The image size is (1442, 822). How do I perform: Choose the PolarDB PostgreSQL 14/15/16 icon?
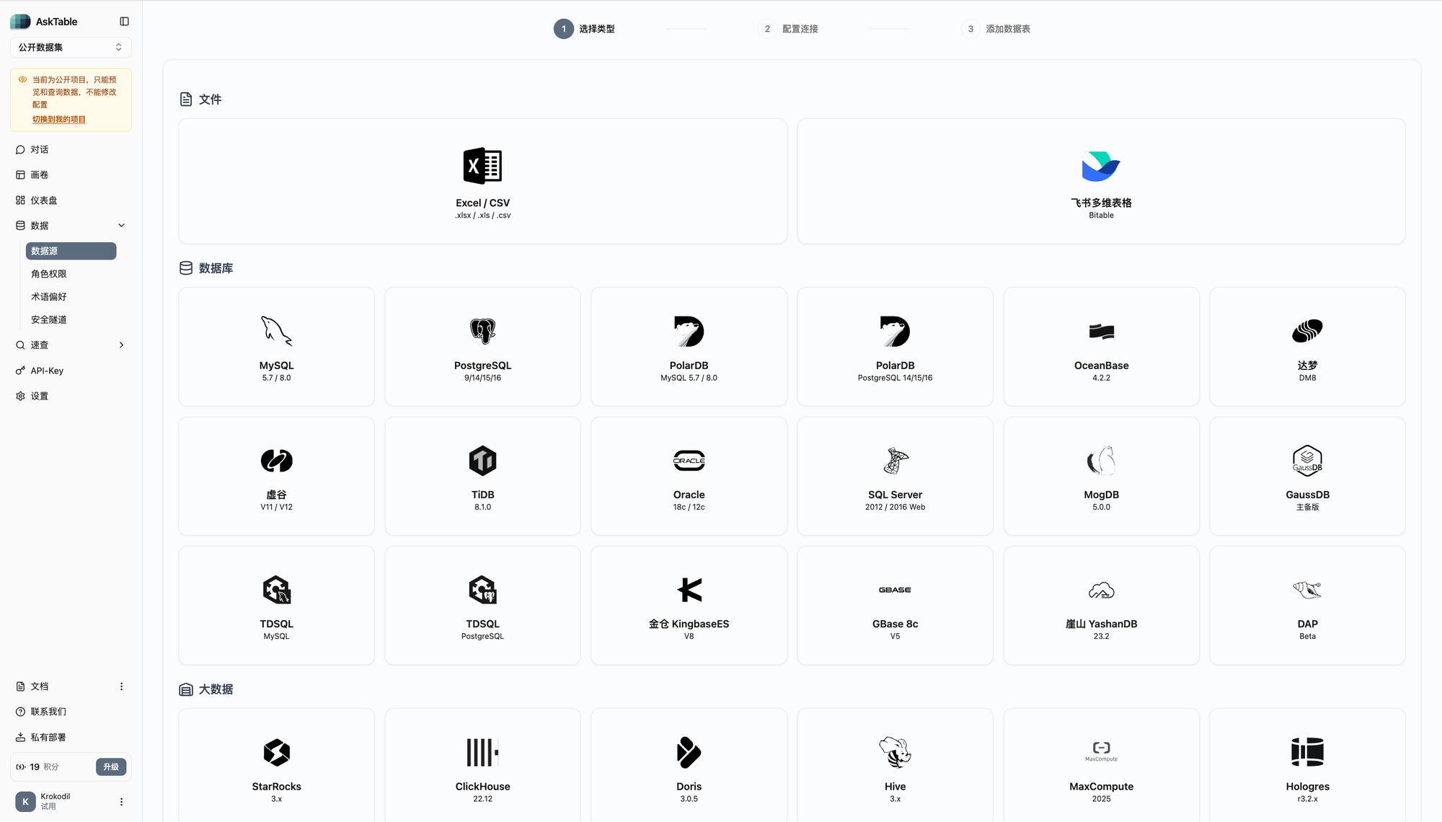click(x=895, y=331)
